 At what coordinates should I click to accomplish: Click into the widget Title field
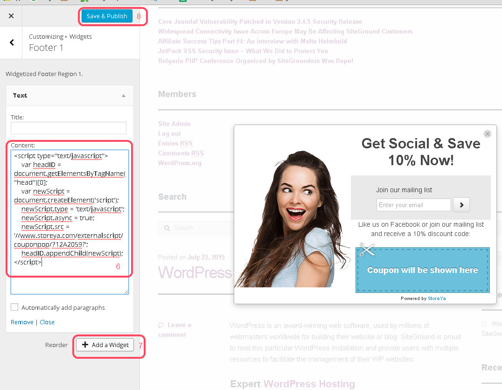click(69, 128)
